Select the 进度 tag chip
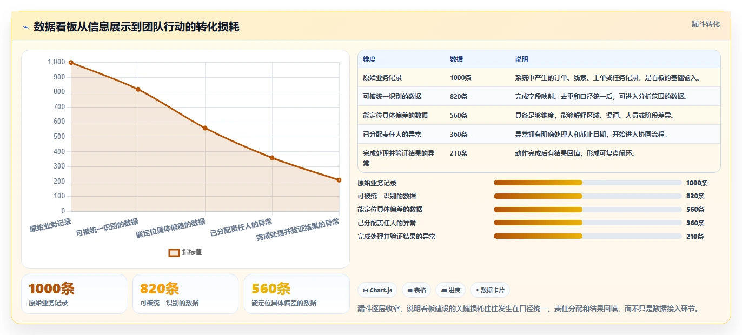 tap(451, 290)
